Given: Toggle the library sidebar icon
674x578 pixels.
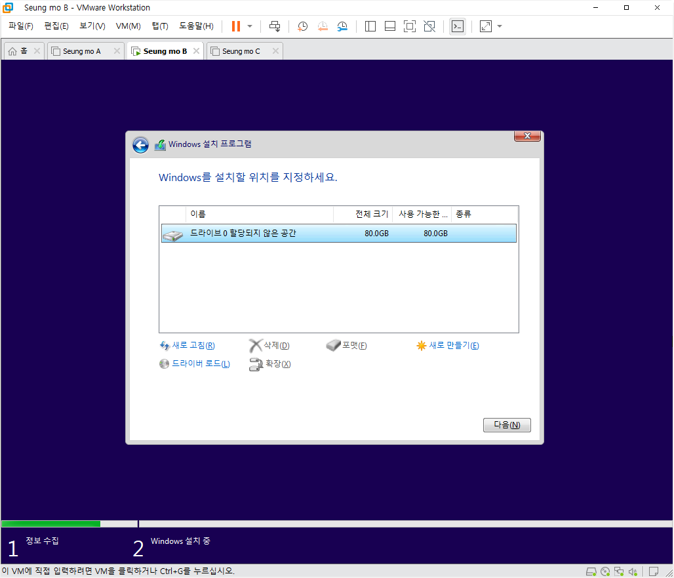Looking at the screenshot, I should tap(370, 26).
